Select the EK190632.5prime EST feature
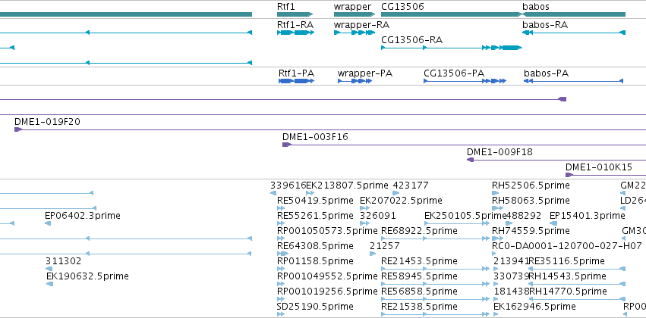 click(x=49, y=284)
